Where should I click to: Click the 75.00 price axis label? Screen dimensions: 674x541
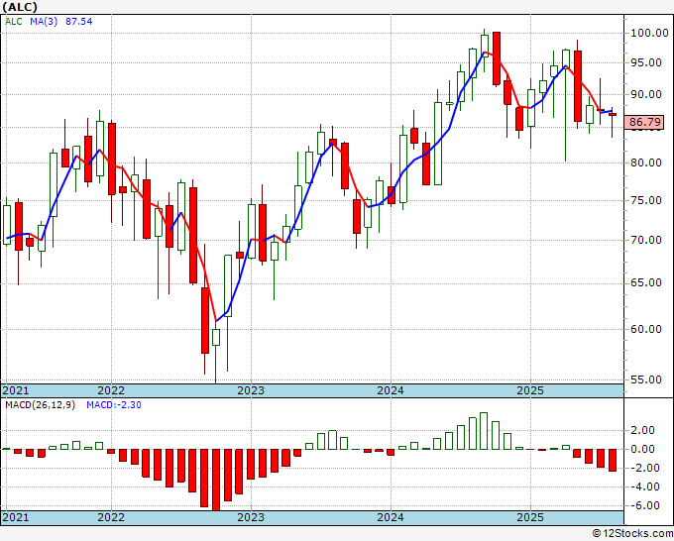[646, 201]
